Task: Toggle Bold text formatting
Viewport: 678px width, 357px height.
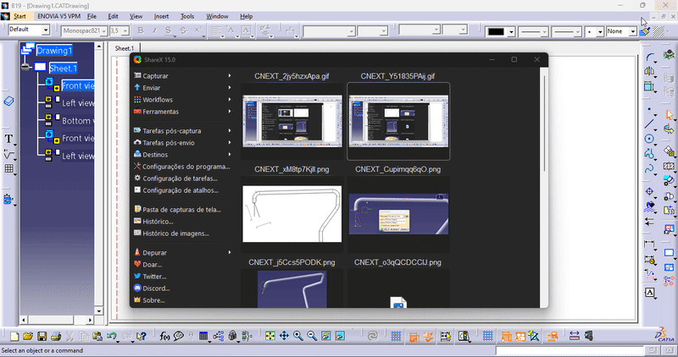Action: pos(141,30)
